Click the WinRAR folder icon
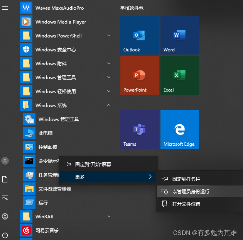 [26, 216]
